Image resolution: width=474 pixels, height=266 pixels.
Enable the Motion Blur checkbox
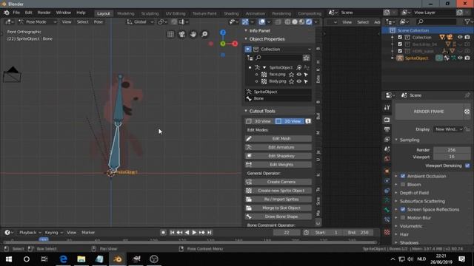(x=403, y=217)
